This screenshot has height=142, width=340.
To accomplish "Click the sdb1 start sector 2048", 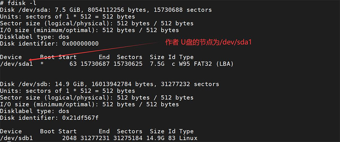I will coord(69,138).
